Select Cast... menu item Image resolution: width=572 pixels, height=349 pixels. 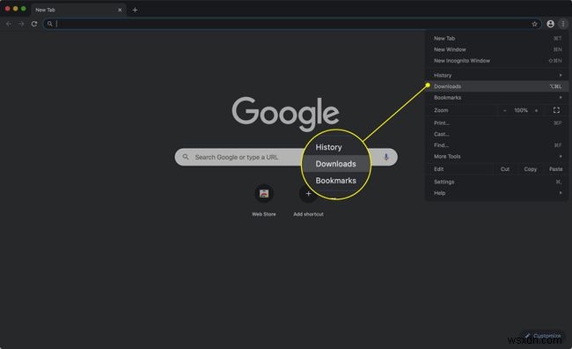click(x=497, y=134)
